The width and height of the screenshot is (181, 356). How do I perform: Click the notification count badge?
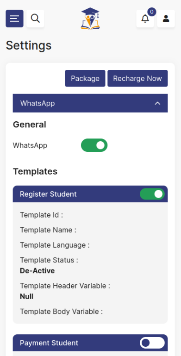tap(152, 12)
